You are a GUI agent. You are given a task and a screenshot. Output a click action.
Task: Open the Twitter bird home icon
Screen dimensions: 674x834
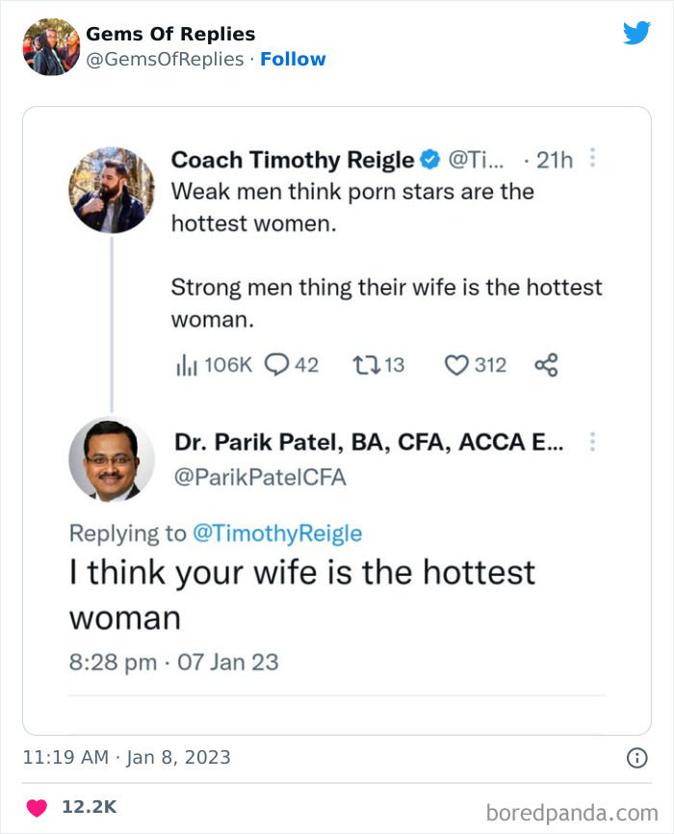(638, 32)
